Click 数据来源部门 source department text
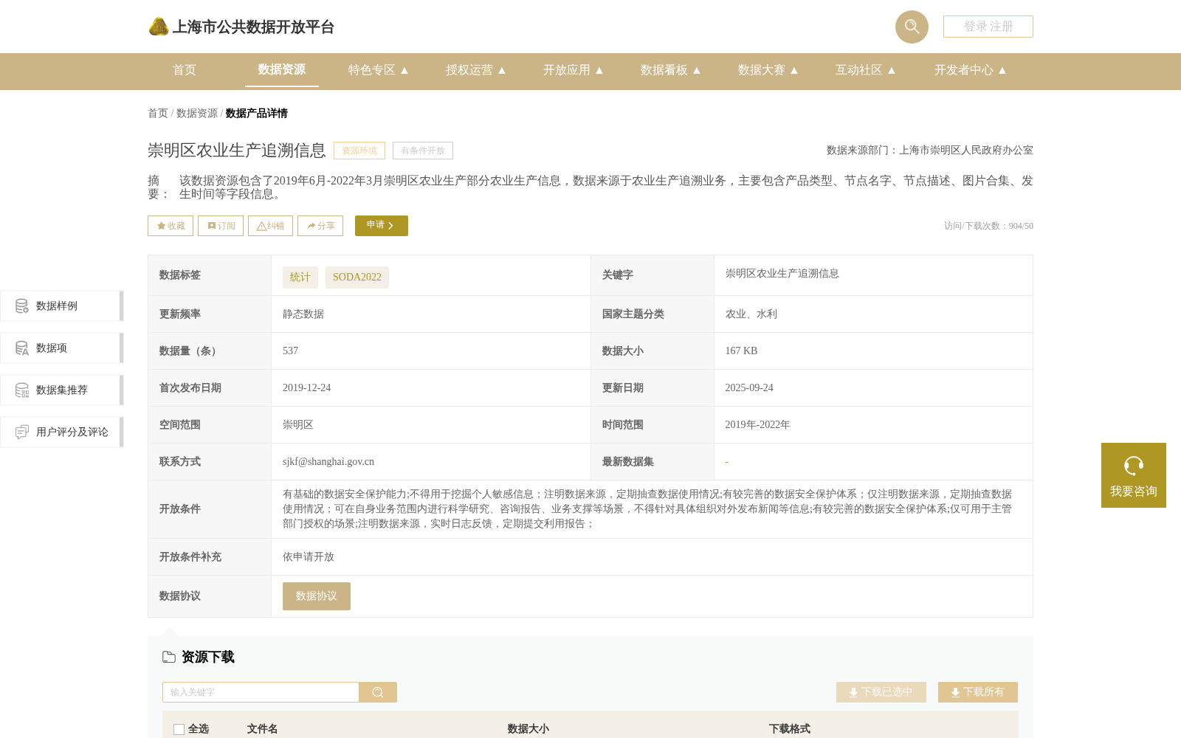 click(930, 151)
